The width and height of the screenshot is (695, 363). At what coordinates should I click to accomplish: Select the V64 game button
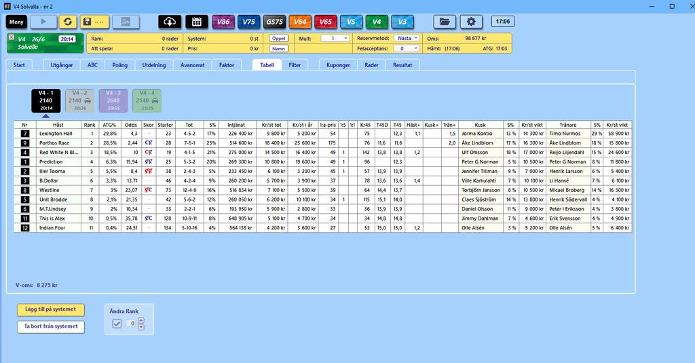point(300,22)
